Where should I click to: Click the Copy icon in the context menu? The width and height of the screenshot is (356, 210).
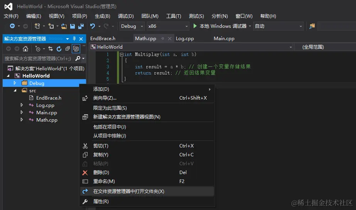85,155
